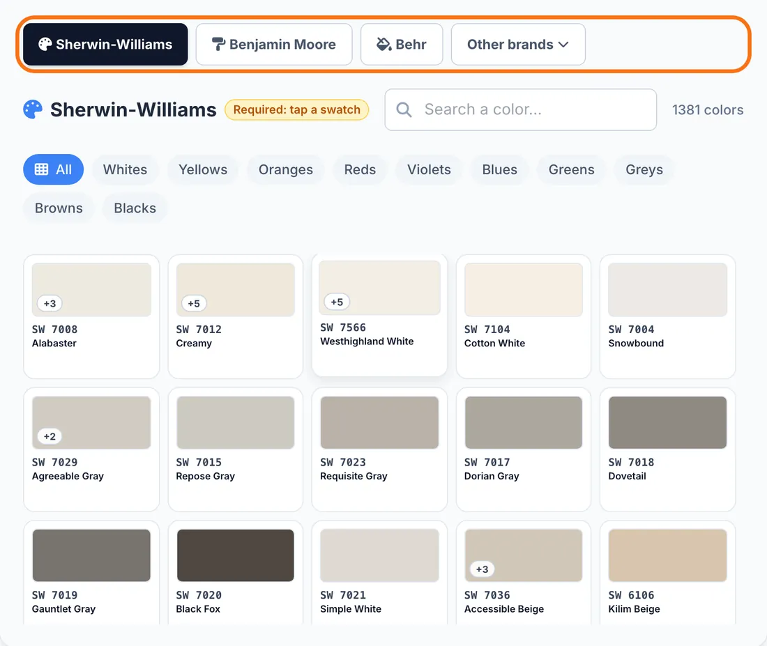Viewport: 767px width, 646px height.
Task: Filter by Yellows
Action: pos(203,170)
